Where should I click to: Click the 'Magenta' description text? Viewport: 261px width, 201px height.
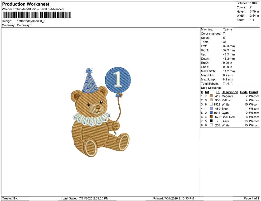227,96
